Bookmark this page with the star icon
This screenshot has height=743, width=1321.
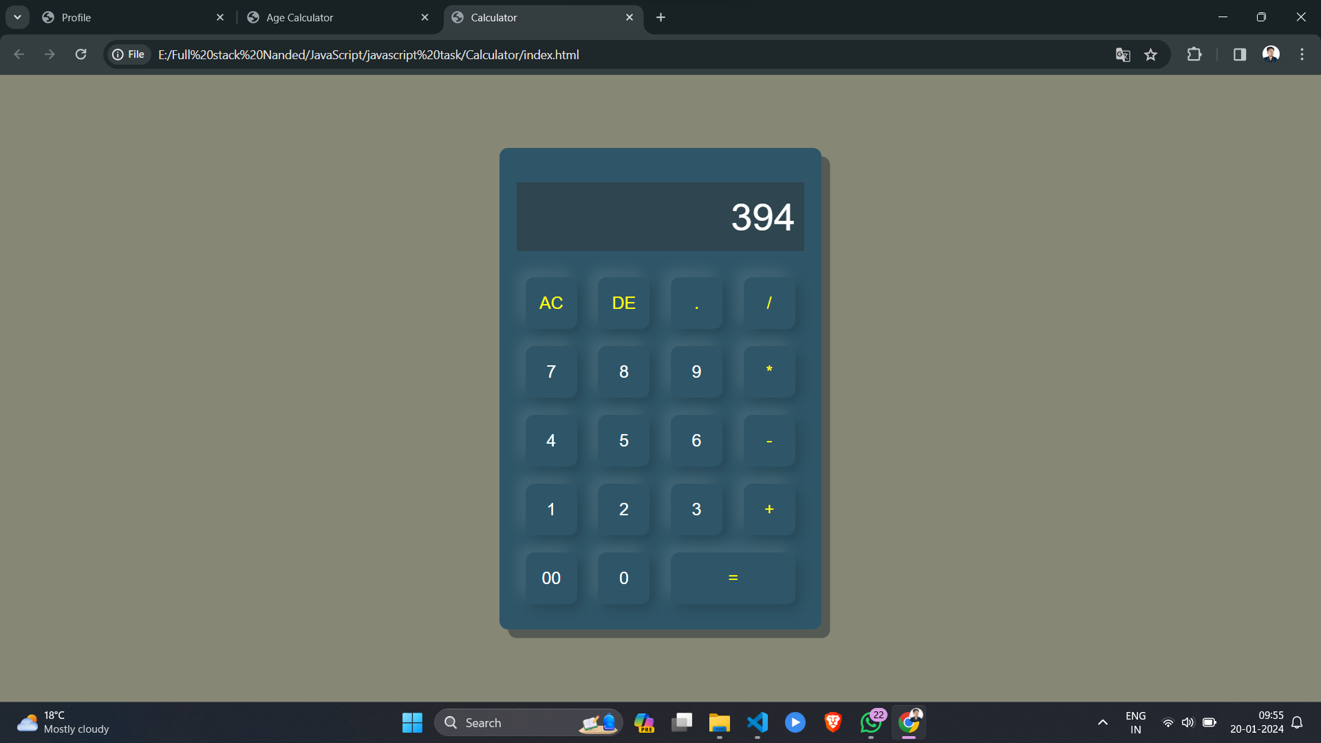coord(1150,55)
